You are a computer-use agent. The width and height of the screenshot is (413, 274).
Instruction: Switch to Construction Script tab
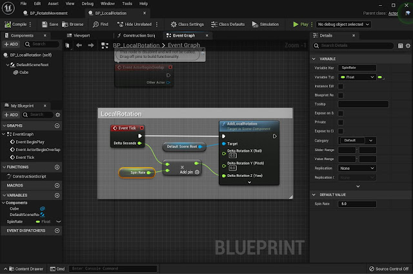click(136, 35)
